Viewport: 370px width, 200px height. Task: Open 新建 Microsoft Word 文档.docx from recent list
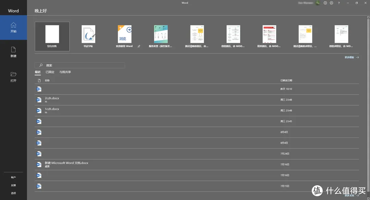(x=66, y=163)
